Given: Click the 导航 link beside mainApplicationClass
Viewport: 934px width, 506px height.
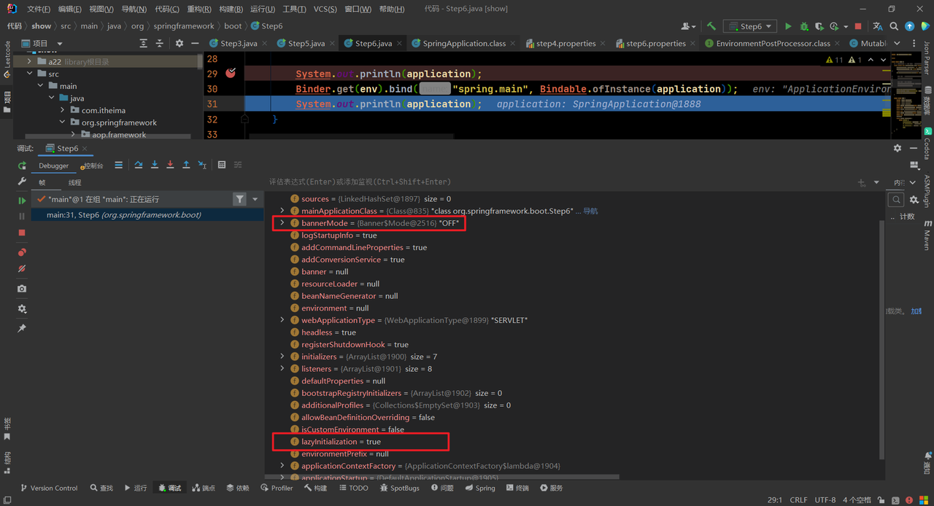Looking at the screenshot, I should tap(590, 211).
